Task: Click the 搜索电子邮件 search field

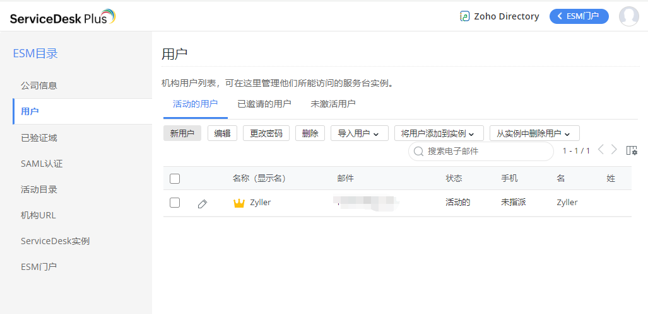Action: [486, 151]
